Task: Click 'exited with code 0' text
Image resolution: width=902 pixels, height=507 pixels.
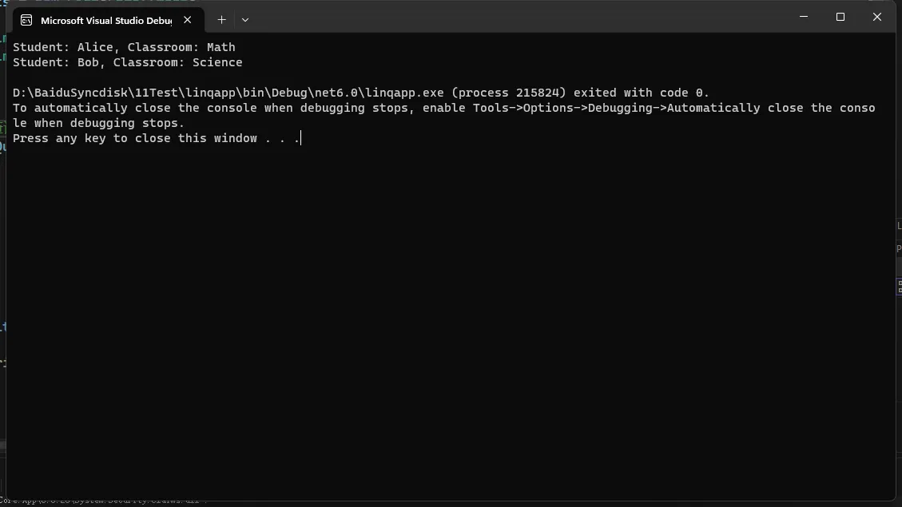Action: [x=638, y=93]
